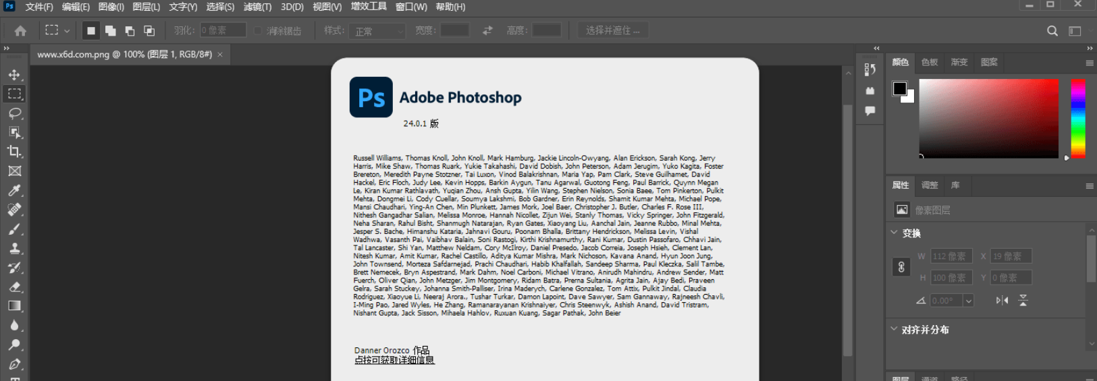
Task: Toggle width-height link in transform section
Action: [x=901, y=267]
